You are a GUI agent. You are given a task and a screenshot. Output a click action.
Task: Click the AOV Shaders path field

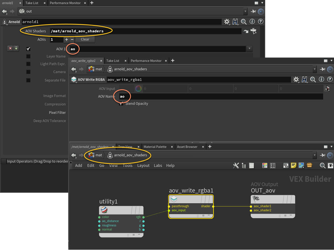click(x=145, y=31)
